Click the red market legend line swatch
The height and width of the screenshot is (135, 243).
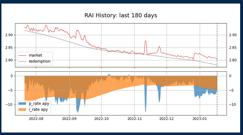point(22,55)
